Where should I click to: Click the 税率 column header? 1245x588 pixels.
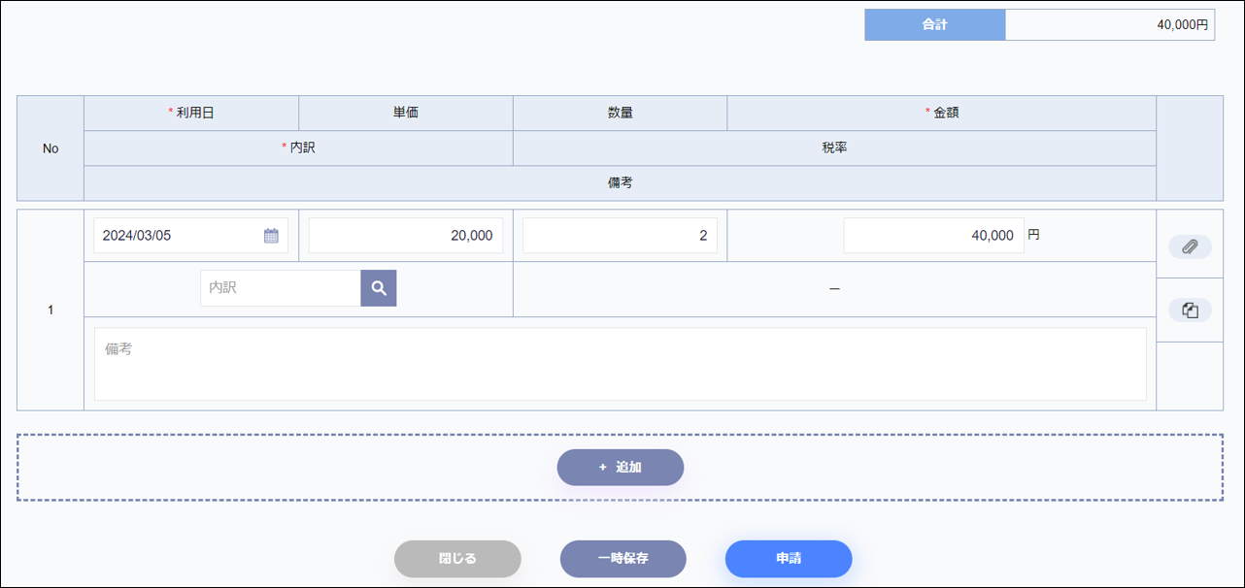tap(834, 148)
